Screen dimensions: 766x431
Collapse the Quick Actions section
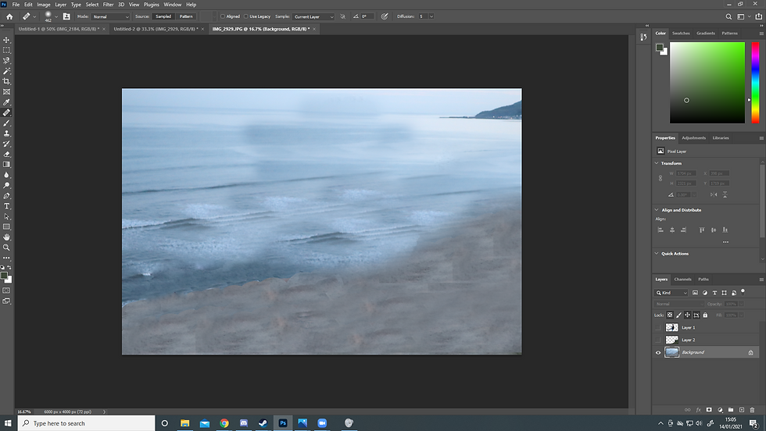click(x=657, y=254)
